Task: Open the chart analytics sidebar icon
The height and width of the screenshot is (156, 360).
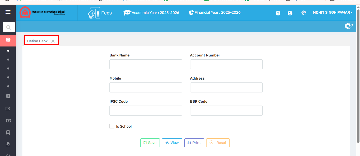Action: 8,144
